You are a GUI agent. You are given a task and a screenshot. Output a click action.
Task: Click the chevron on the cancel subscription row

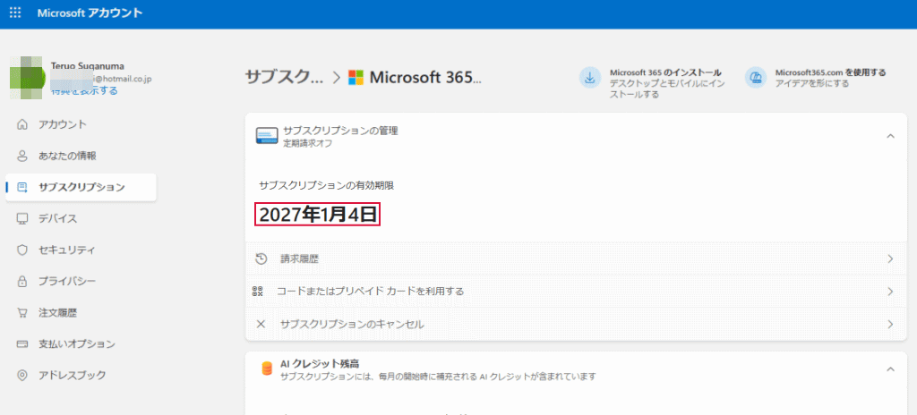891,324
